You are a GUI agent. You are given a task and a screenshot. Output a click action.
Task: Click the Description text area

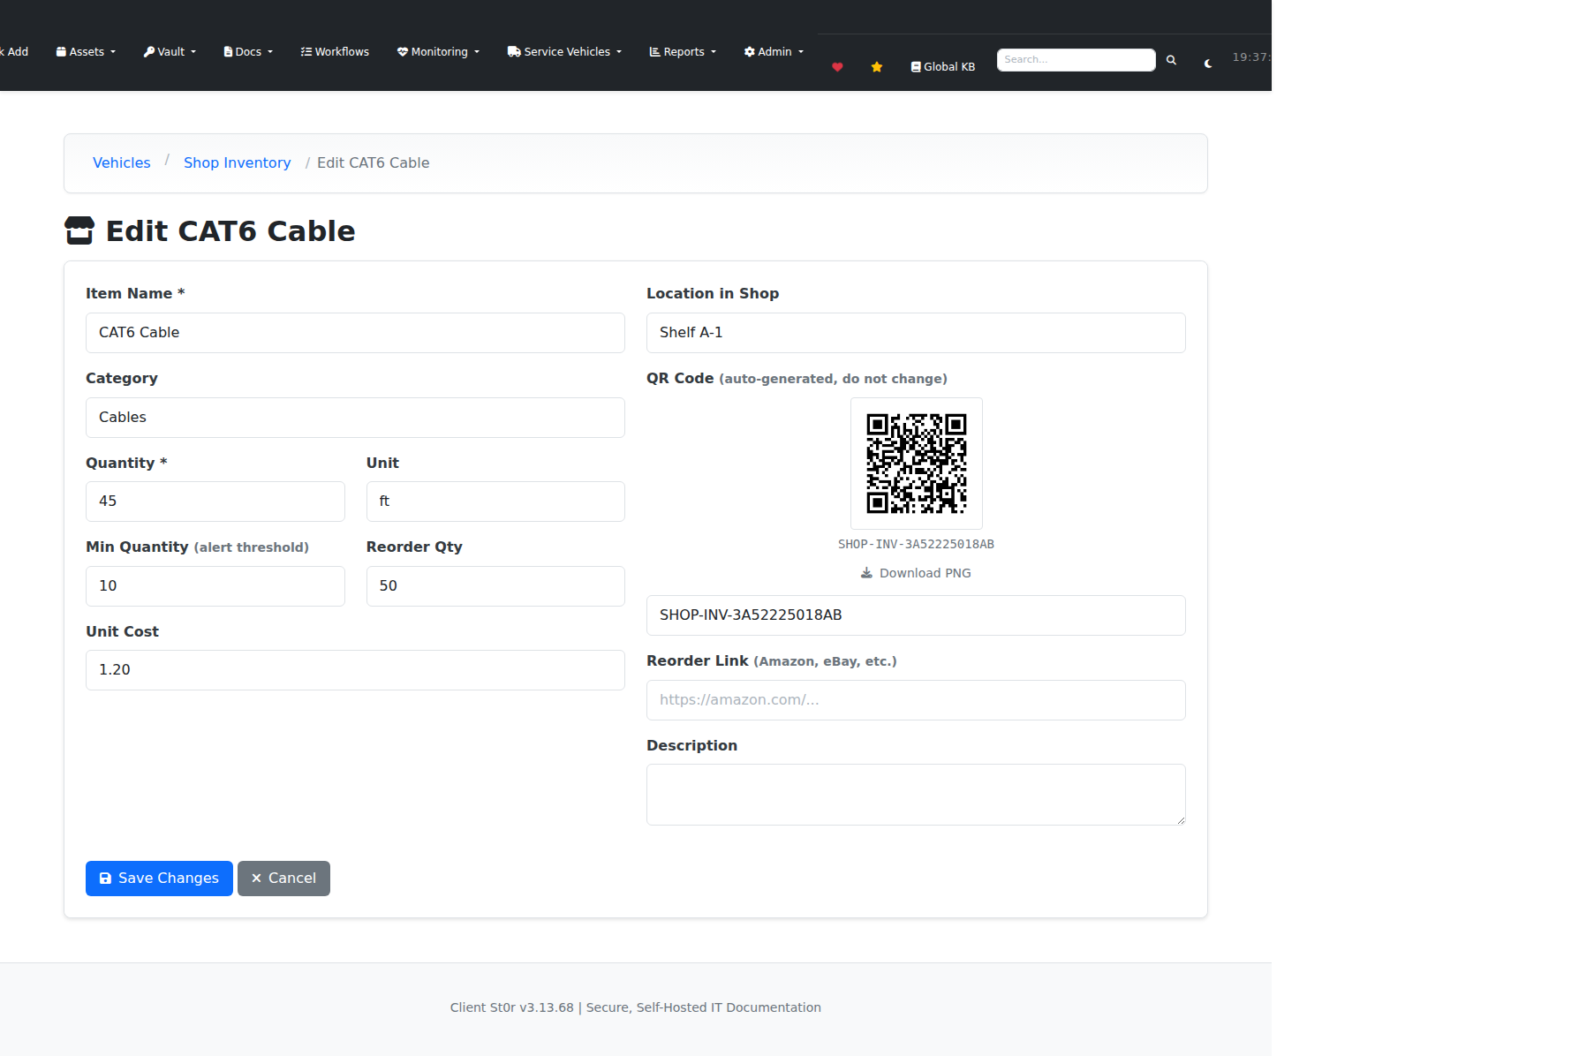click(916, 795)
